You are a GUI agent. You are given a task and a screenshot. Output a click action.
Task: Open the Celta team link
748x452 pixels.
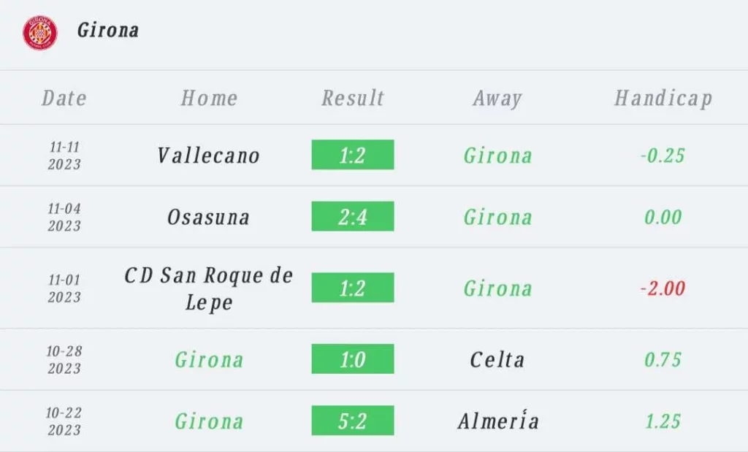[x=497, y=360]
